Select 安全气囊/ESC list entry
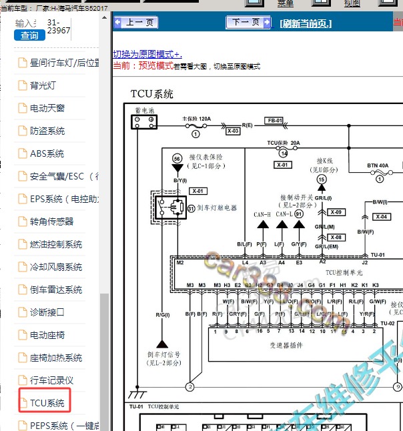The width and height of the screenshot is (403, 431). (x=64, y=176)
